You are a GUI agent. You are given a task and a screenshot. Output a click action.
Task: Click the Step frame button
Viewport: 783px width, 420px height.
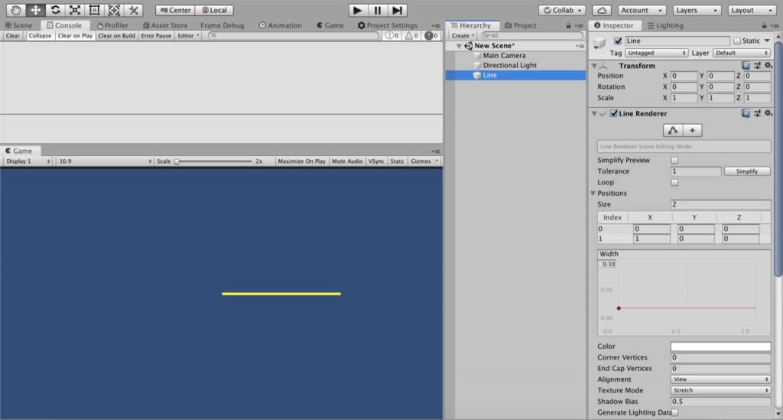pyautogui.click(x=397, y=10)
